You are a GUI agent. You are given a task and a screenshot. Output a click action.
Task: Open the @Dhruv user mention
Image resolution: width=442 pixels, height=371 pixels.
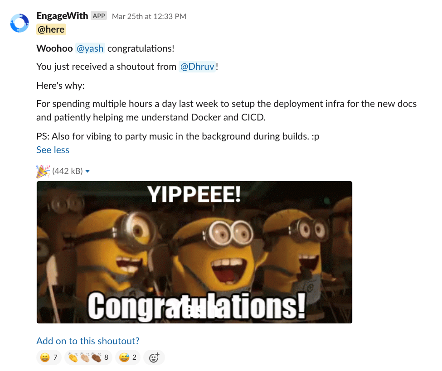(197, 67)
